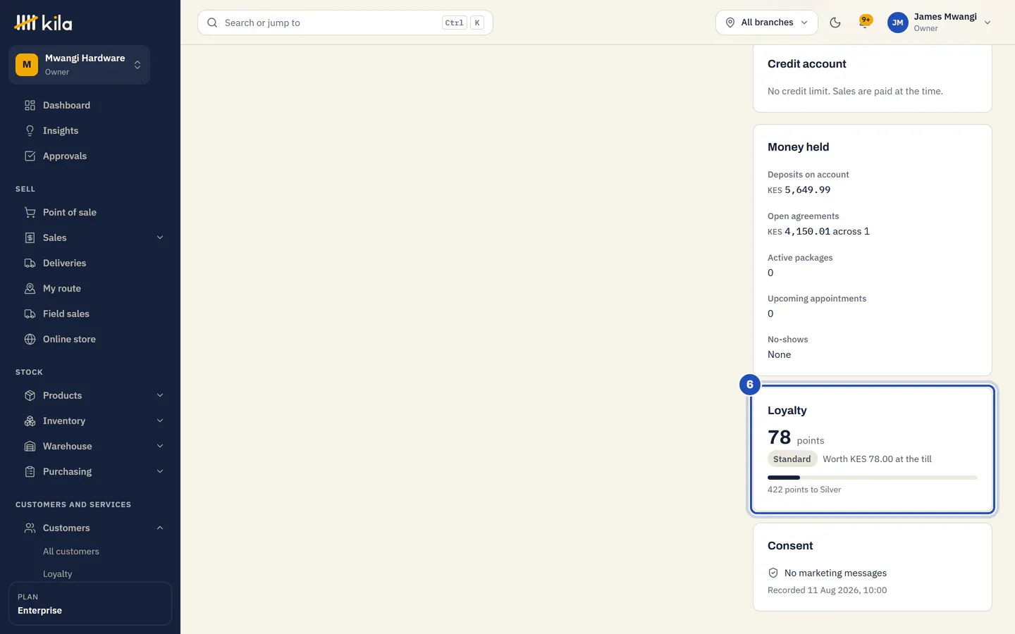1015x634 pixels.
Task: Click "Recorded 11 Aug 2026, 10:00" text
Action: point(828,590)
